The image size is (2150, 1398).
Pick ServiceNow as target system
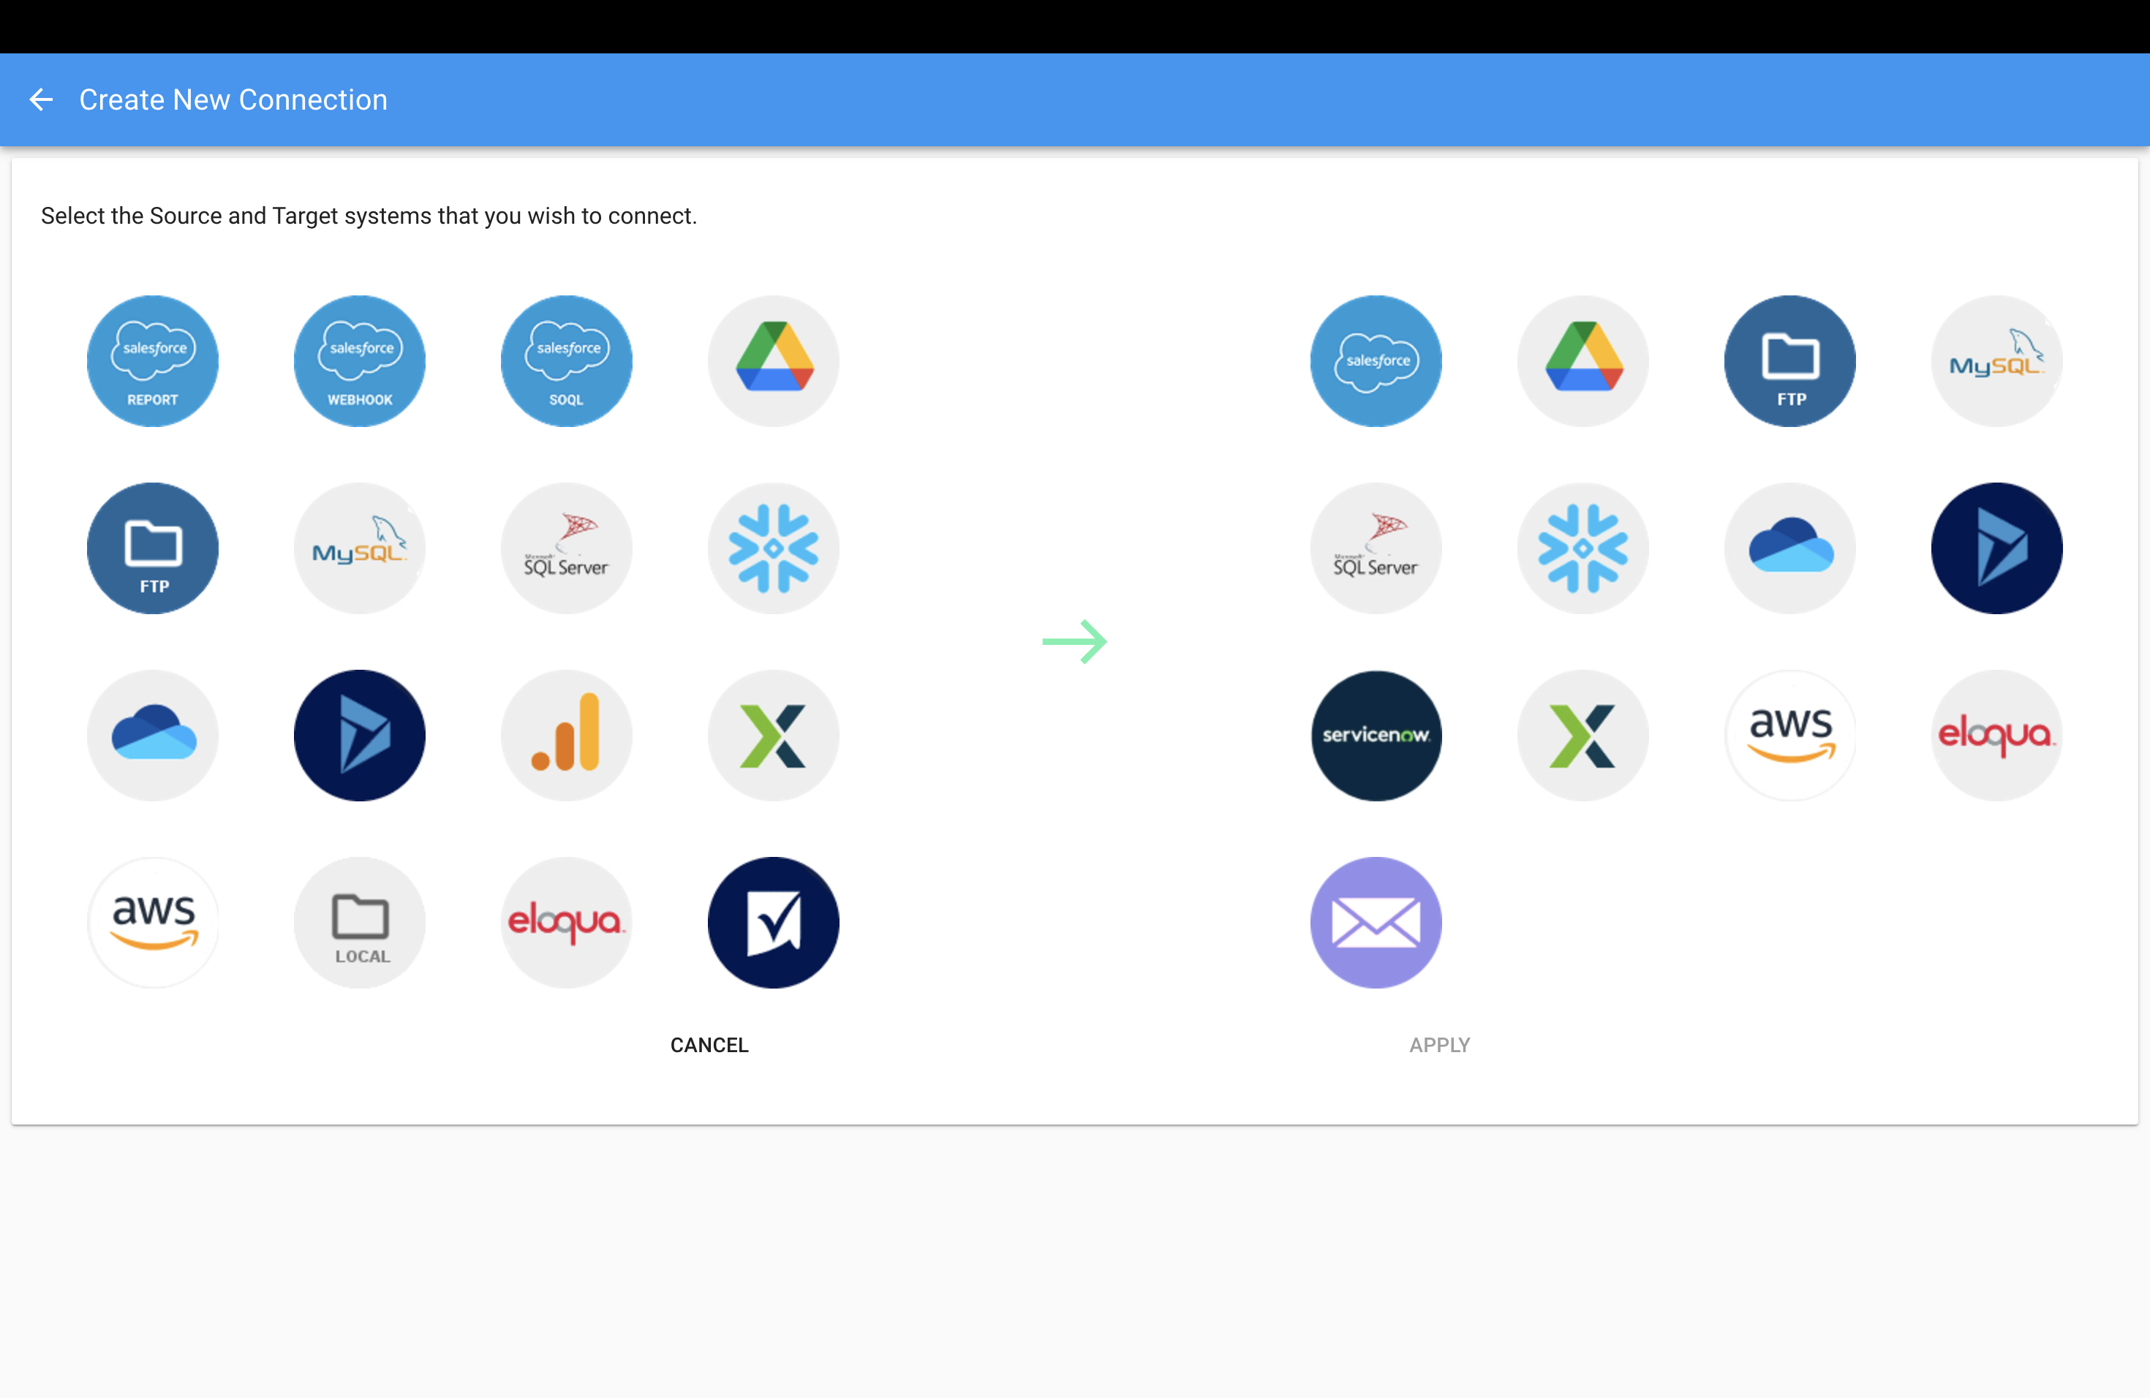point(1376,735)
